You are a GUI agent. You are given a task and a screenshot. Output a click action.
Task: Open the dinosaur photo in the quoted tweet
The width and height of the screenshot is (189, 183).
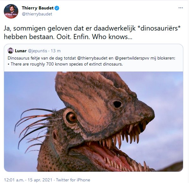(x=94, y=122)
